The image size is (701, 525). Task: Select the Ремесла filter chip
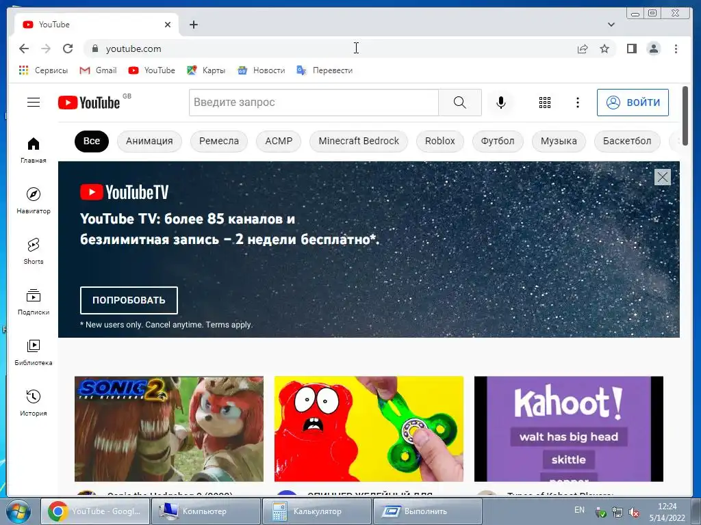(218, 141)
